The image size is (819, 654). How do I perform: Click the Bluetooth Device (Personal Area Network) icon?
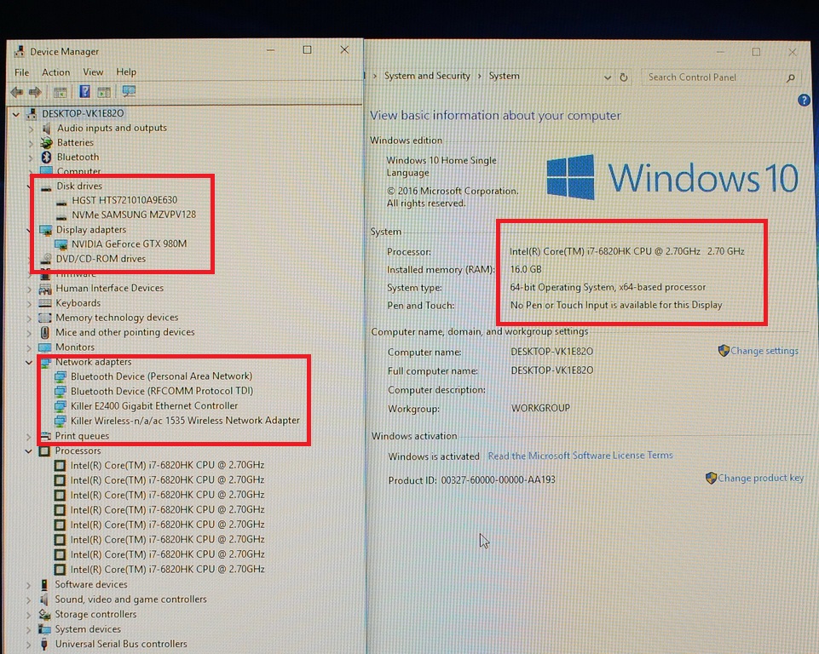coord(60,376)
